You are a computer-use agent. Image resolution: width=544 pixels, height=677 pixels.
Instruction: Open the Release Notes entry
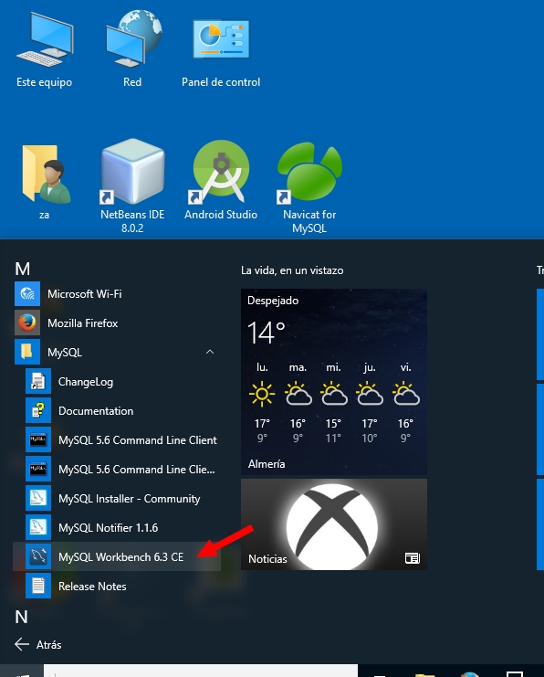pos(117,587)
